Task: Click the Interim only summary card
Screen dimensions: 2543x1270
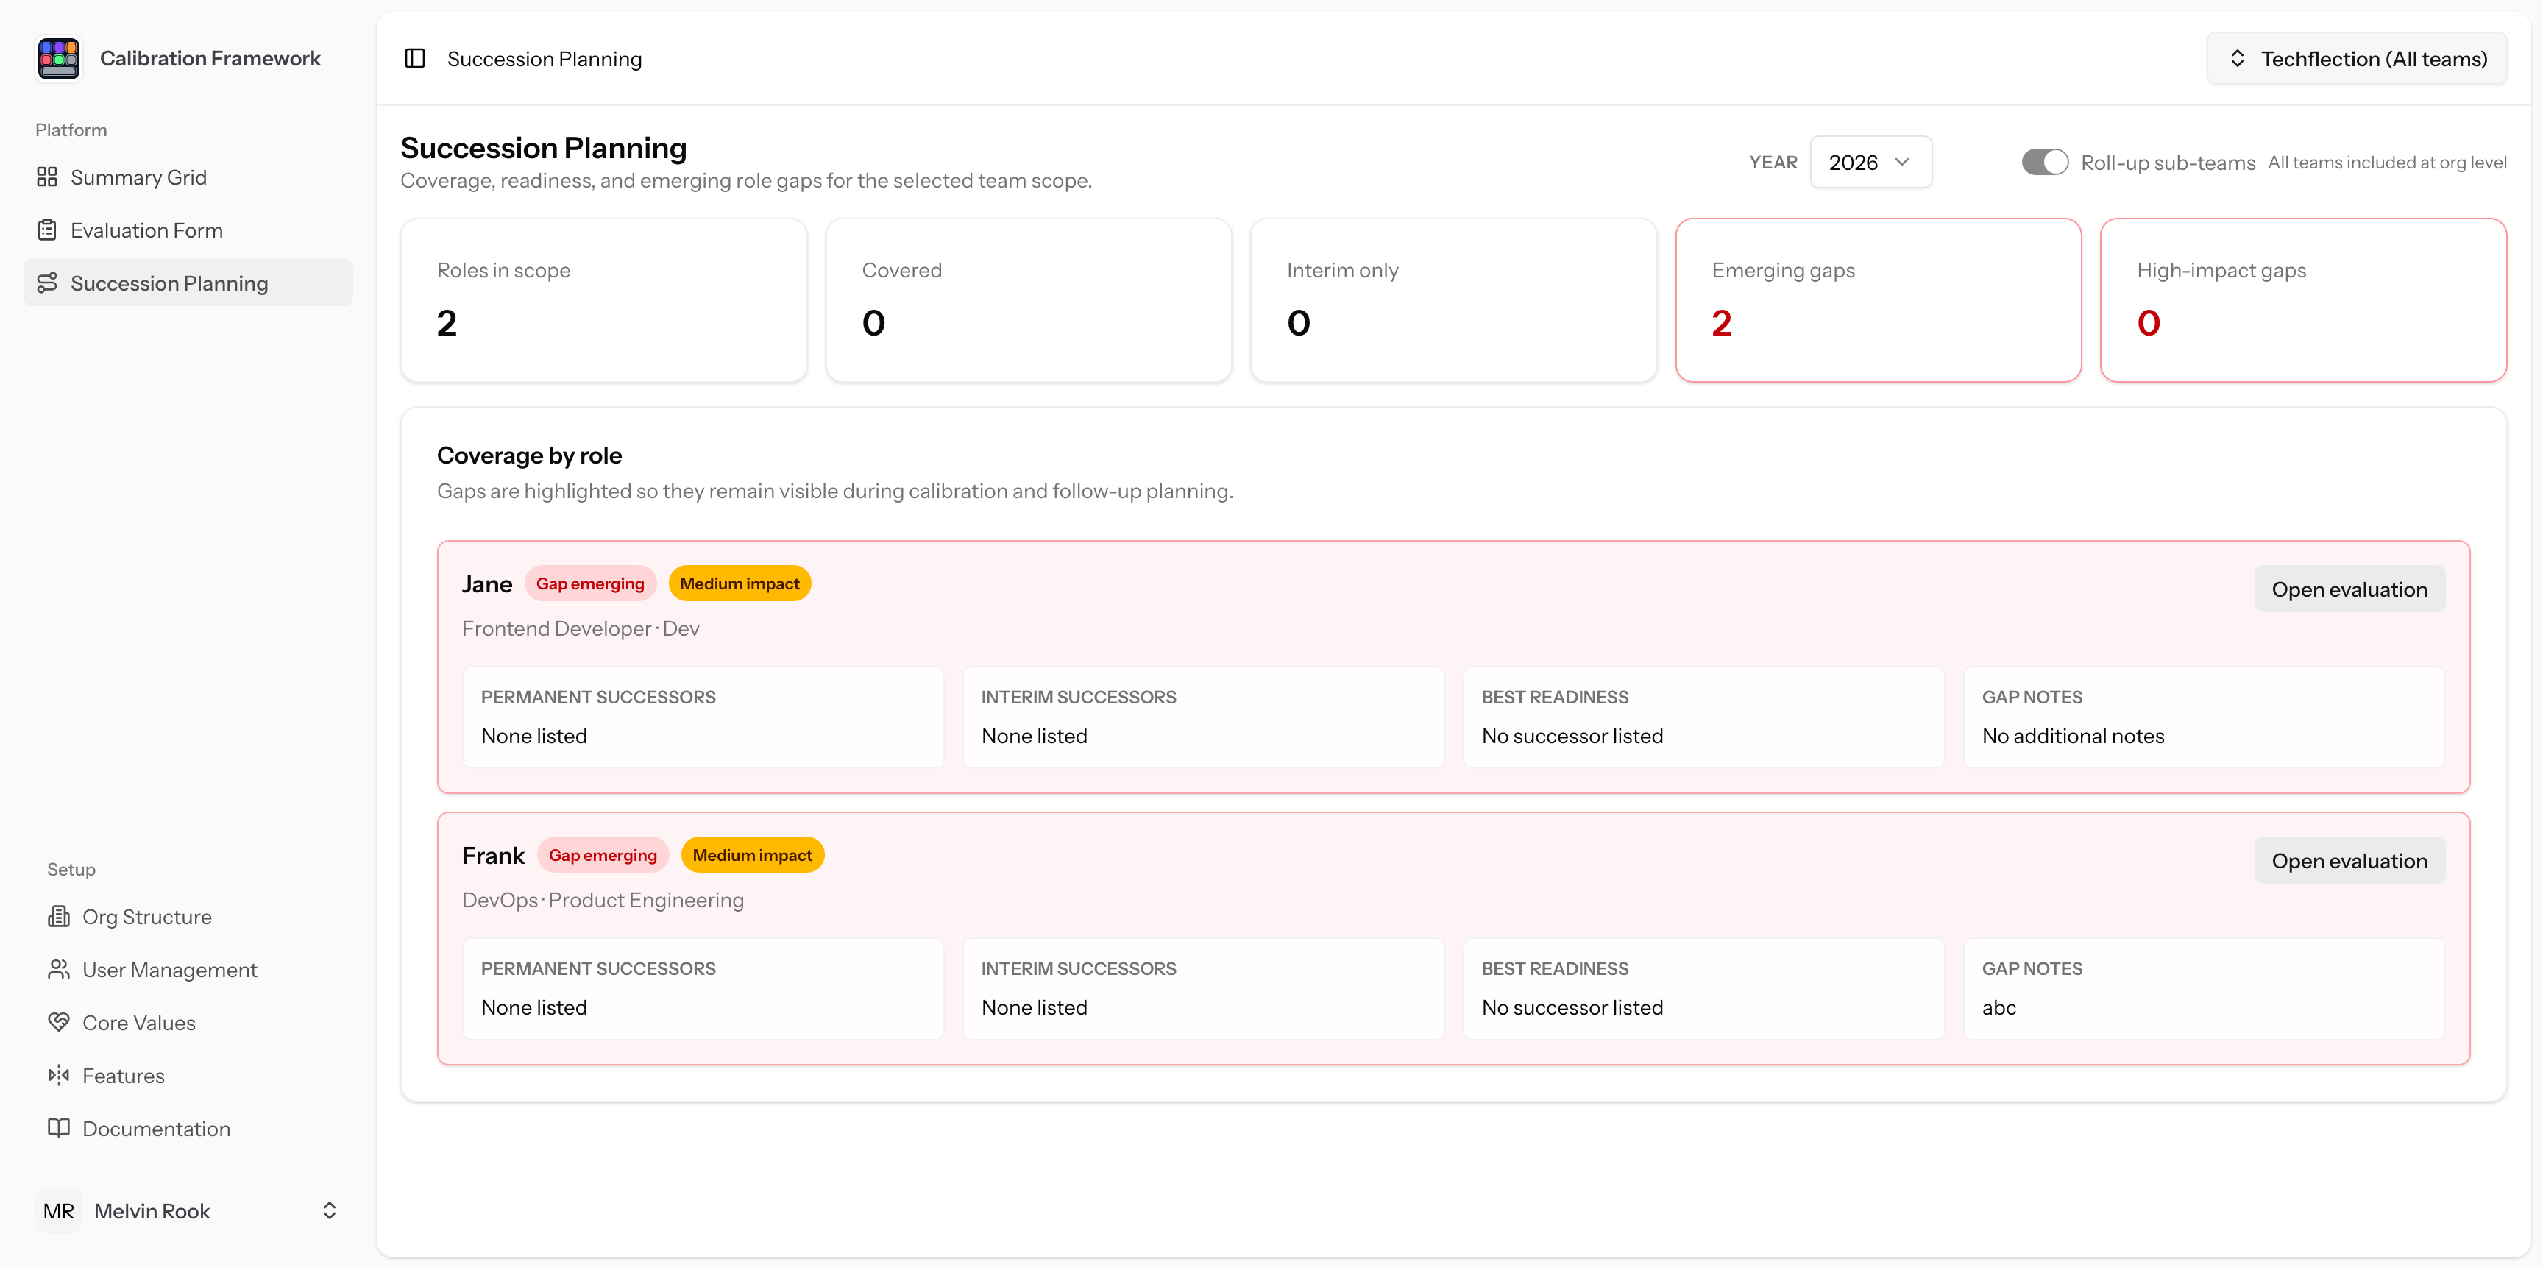Action: tap(1453, 300)
